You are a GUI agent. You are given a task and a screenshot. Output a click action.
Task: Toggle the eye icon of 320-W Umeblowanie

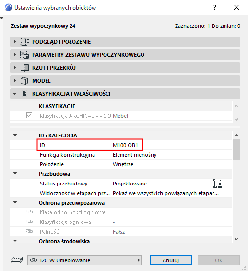click(x=34, y=260)
